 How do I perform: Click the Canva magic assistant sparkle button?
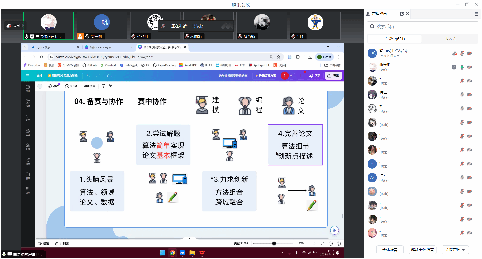click(x=334, y=230)
